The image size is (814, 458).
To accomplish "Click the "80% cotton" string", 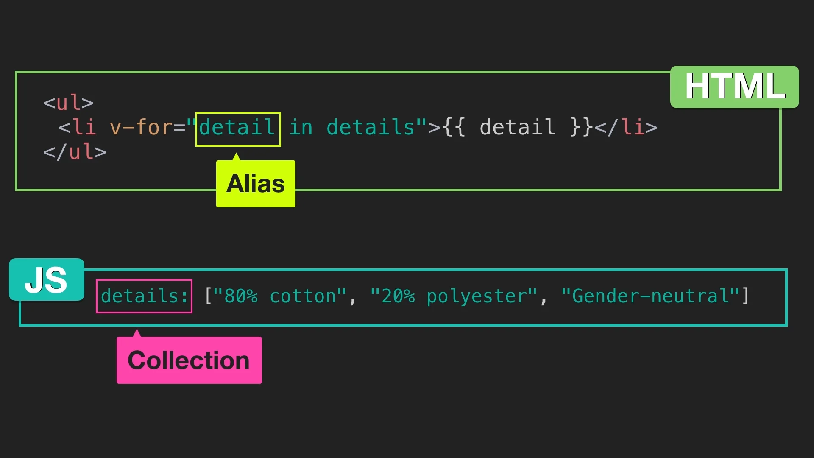I will (280, 296).
